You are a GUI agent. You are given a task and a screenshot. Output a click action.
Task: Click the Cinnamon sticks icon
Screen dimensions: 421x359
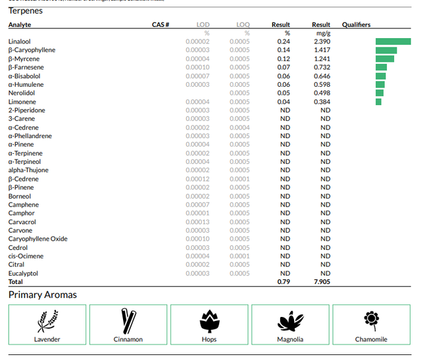tap(129, 321)
